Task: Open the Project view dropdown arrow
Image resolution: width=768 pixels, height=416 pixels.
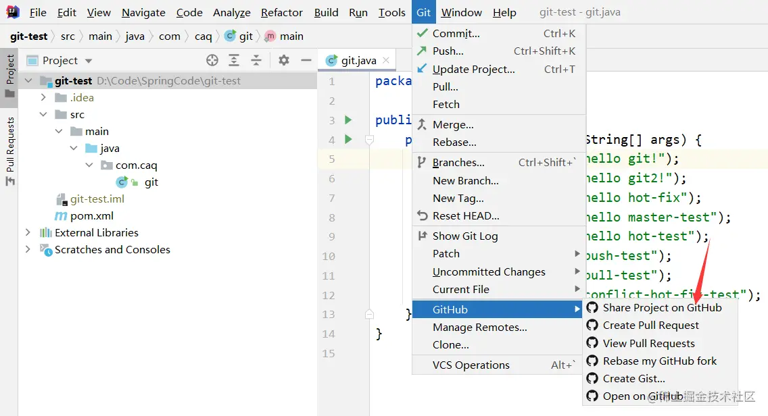Action: coord(89,61)
